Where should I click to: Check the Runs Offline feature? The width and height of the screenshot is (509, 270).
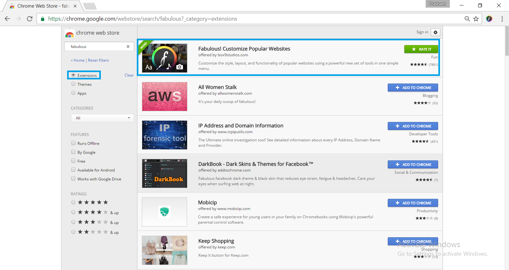tap(73, 143)
